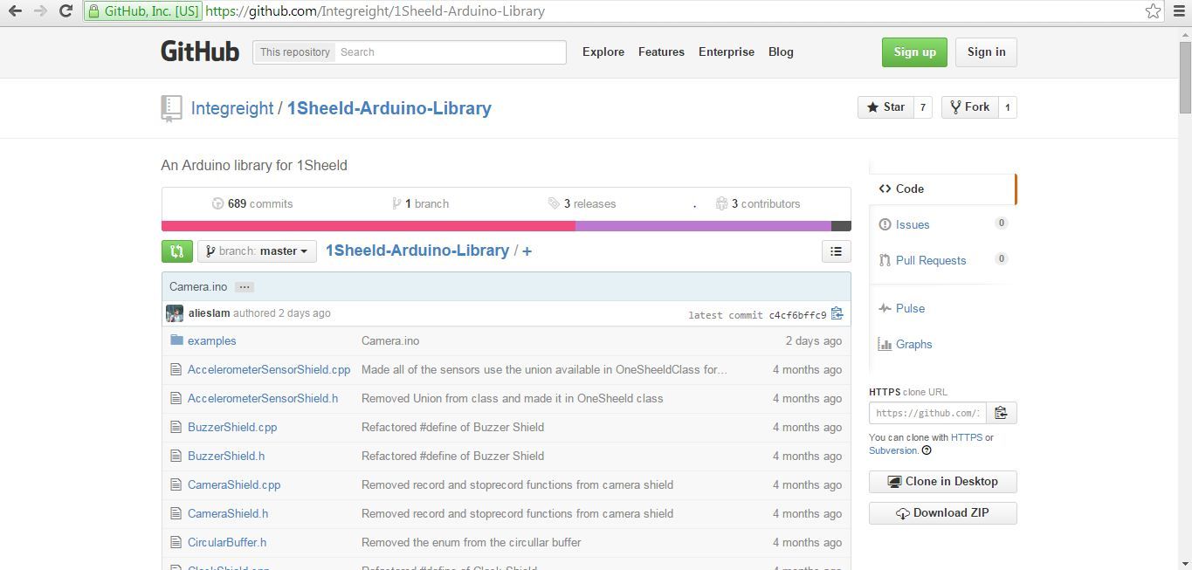Image resolution: width=1192 pixels, height=570 pixels.
Task: Fork the repository
Action: click(x=971, y=106)
